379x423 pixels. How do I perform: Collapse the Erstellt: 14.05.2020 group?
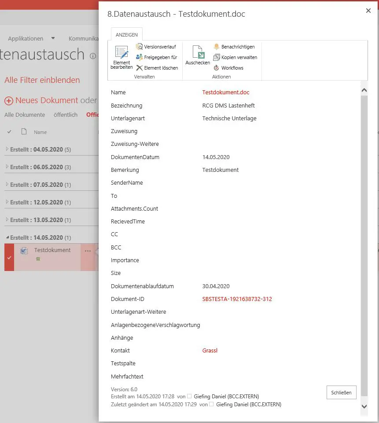tap(7, 237)
